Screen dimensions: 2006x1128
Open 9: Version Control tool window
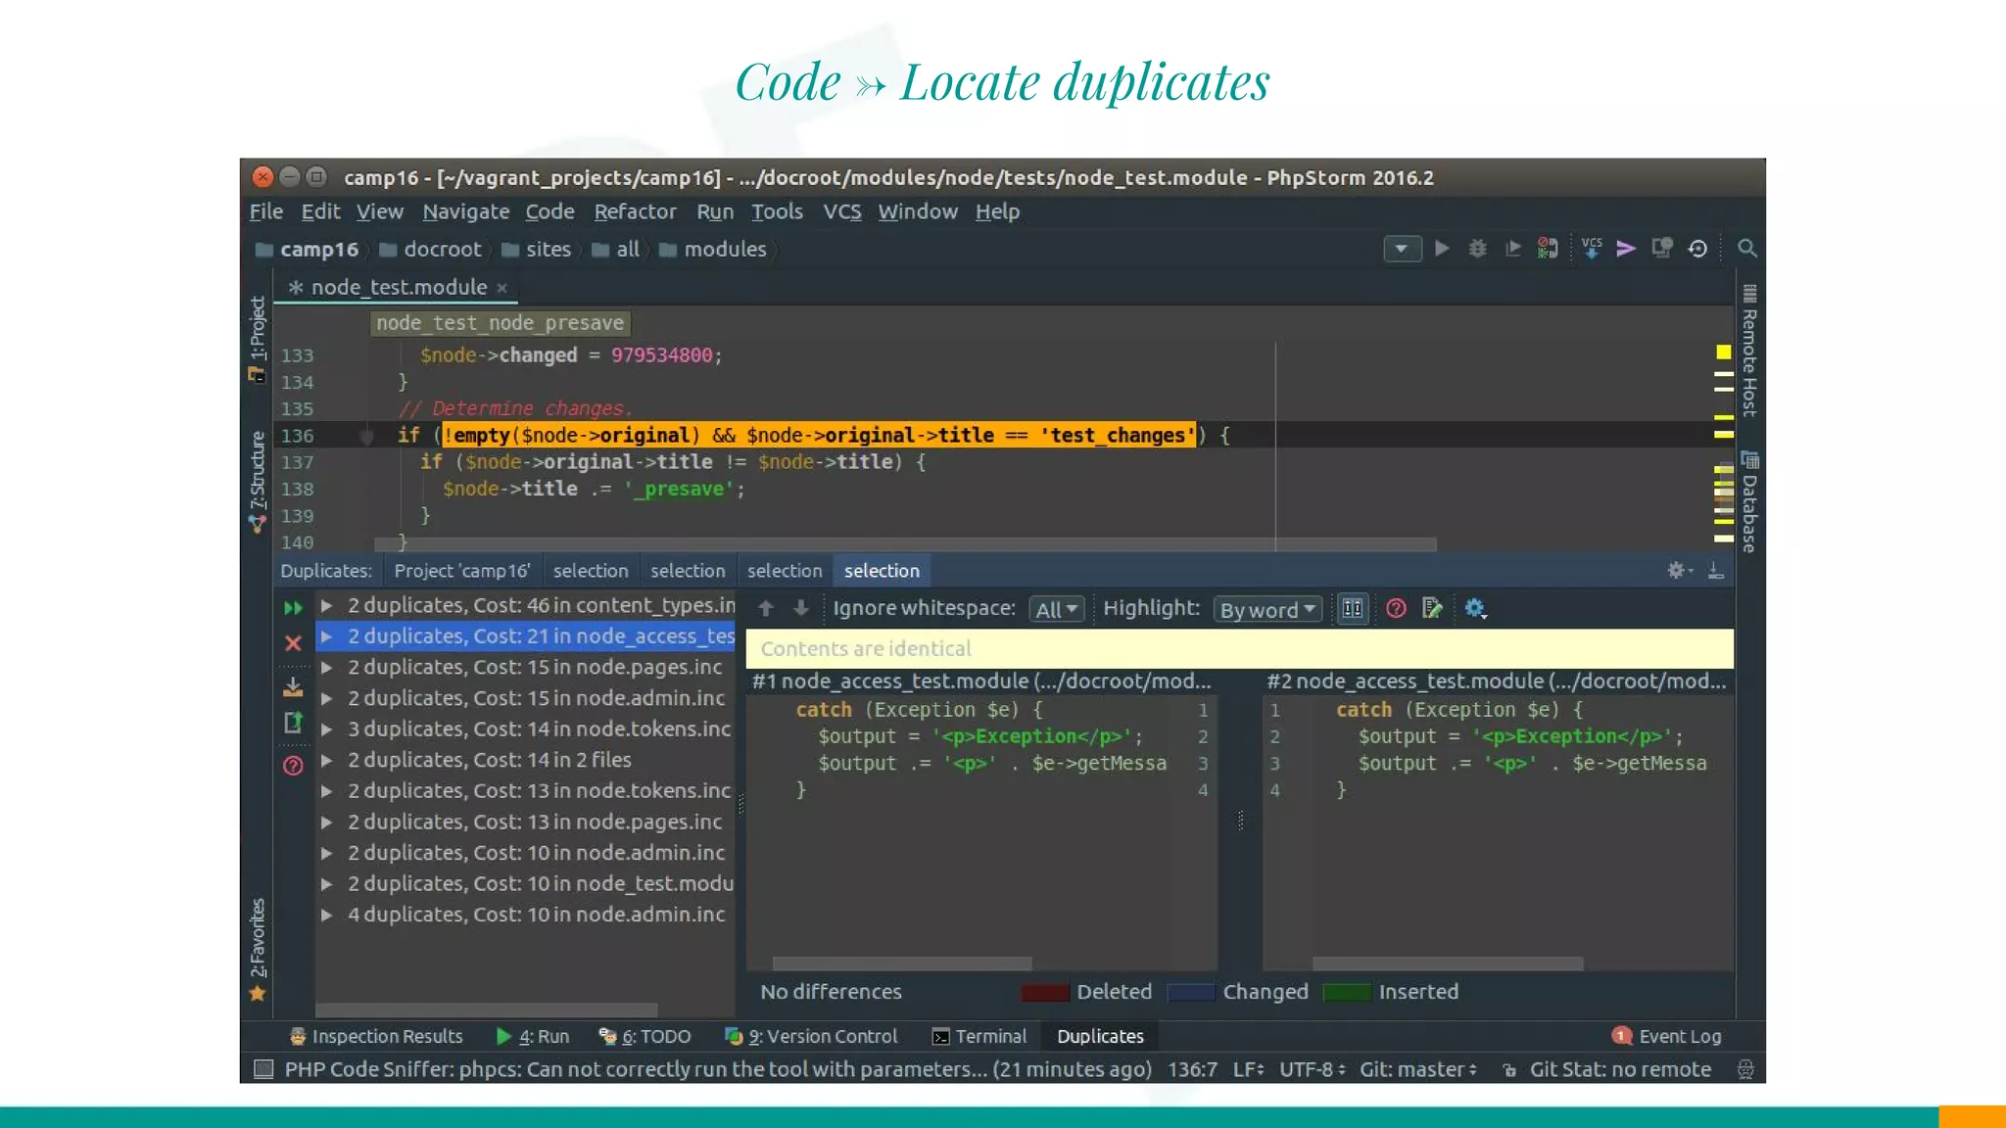pos(810,1036)
